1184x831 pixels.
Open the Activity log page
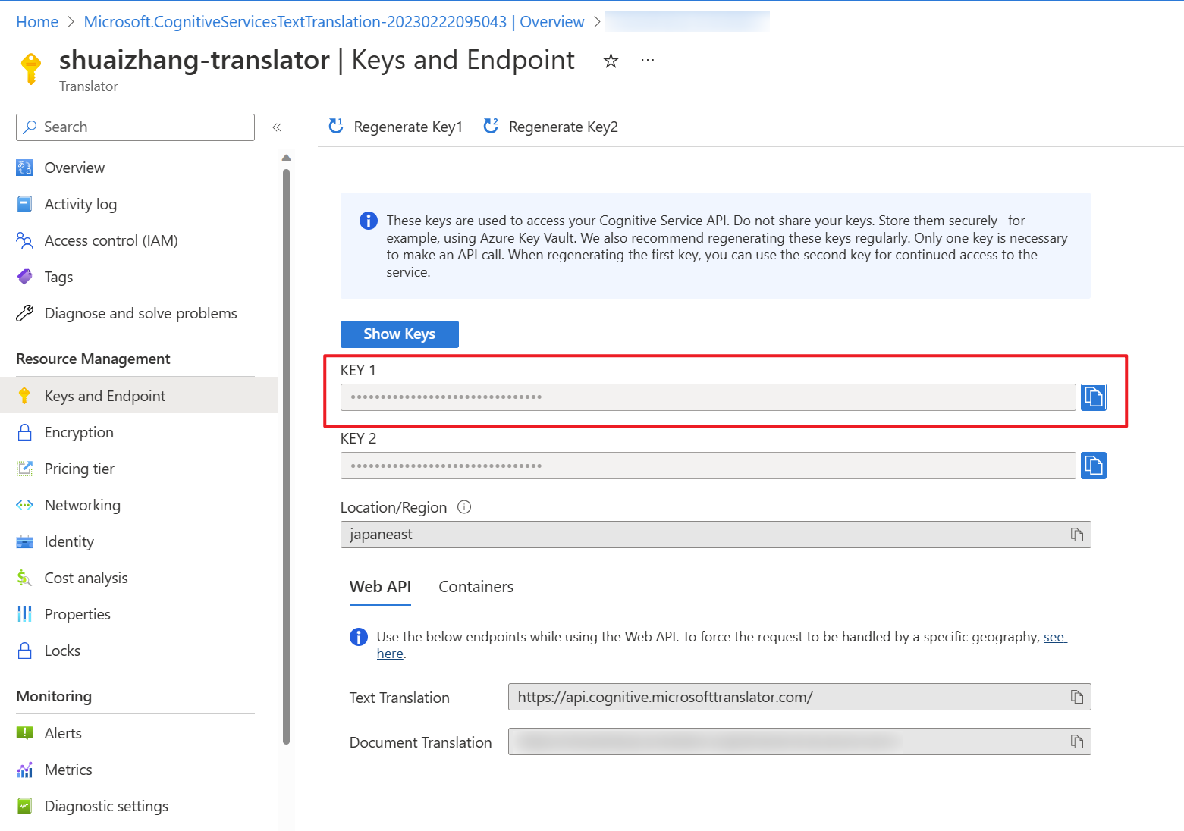coord(80,203)
